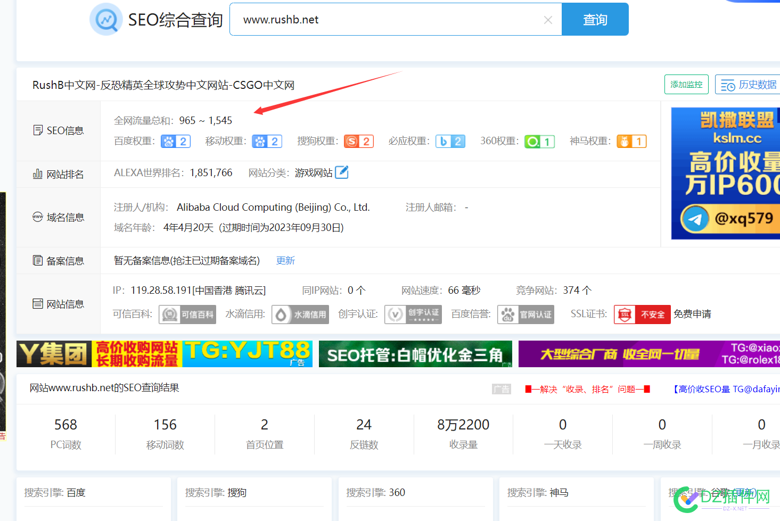Select the 搜索引擎: 搜狗 card

(254, 499)
